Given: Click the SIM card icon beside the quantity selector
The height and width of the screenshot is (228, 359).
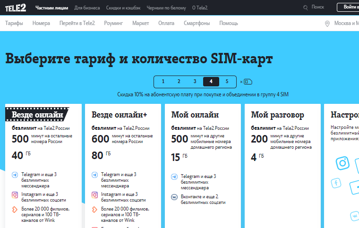Looking at the screenshot, I should [248, 82].
